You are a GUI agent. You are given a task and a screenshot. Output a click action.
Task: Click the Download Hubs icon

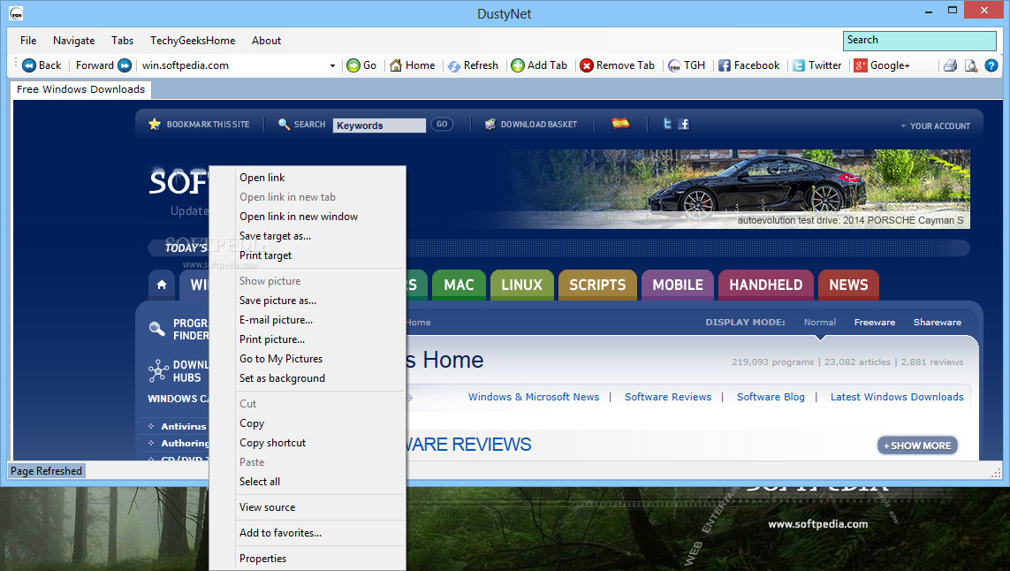point(158,370)
